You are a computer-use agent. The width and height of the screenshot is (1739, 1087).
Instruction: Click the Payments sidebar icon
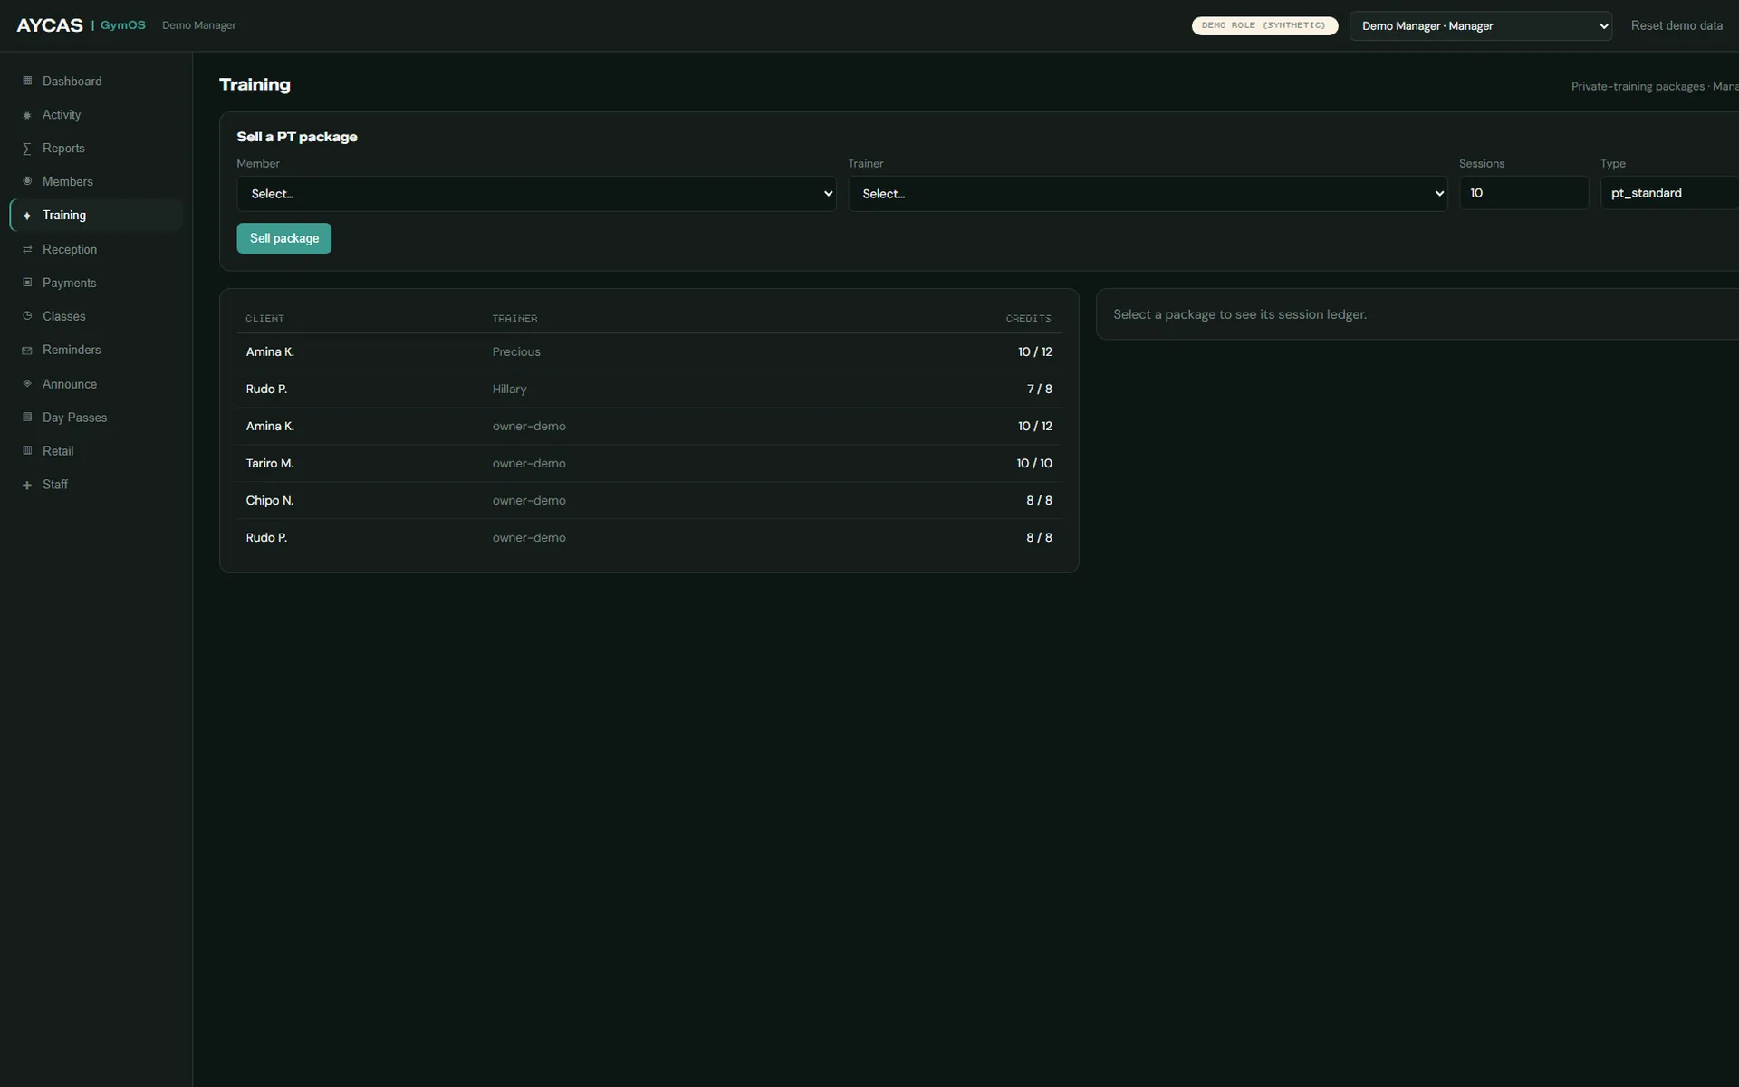click(x=27, y=283)
